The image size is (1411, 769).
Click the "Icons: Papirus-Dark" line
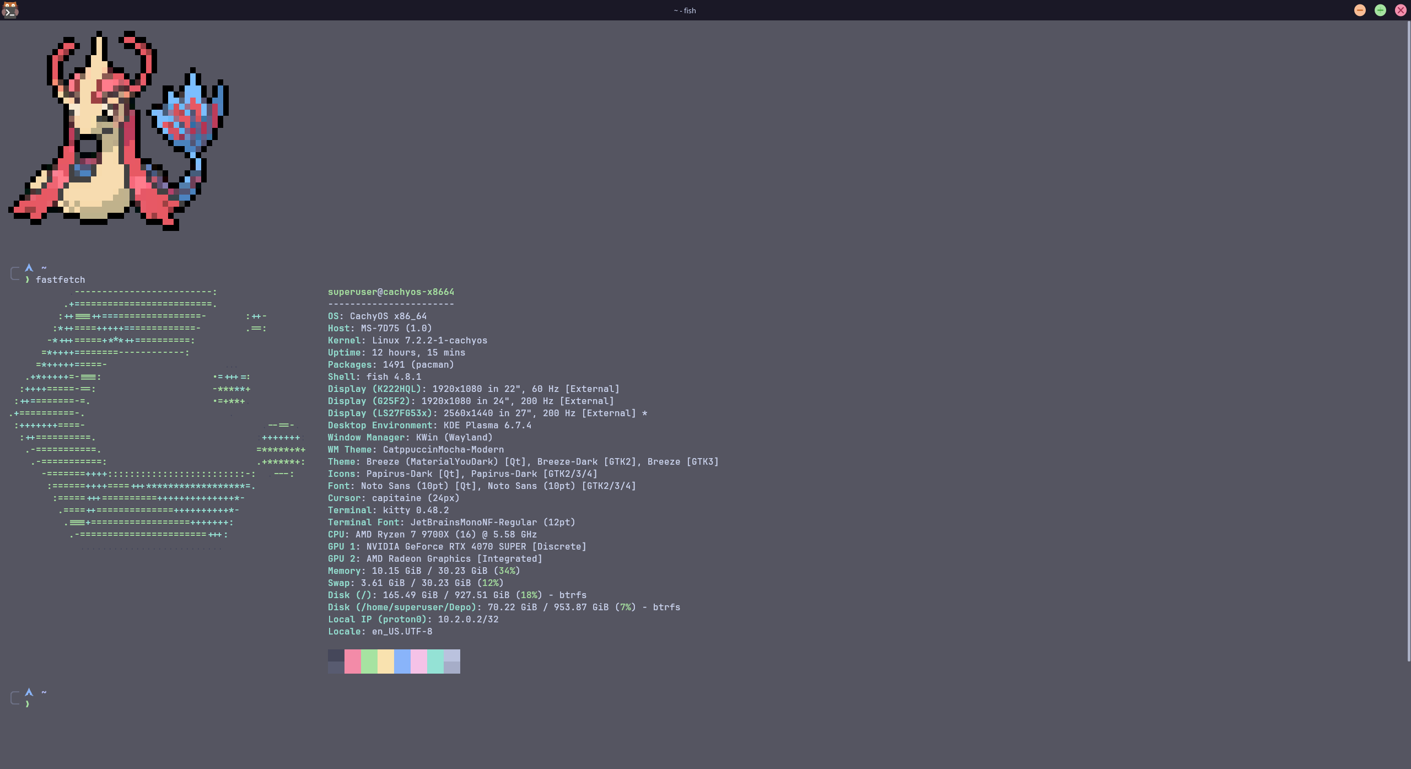[x=462, y=474]
